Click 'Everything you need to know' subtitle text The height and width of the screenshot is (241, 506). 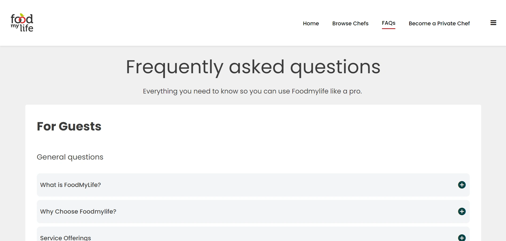[x=252, y=91]
